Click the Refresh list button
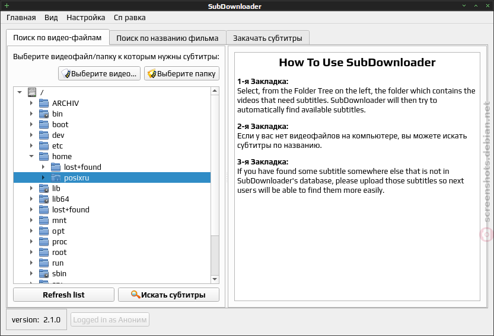 click(63, 295)
